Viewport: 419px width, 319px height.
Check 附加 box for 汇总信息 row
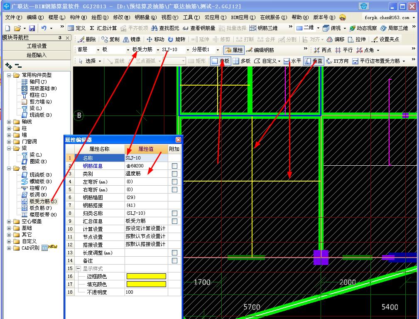pos(174,221)
